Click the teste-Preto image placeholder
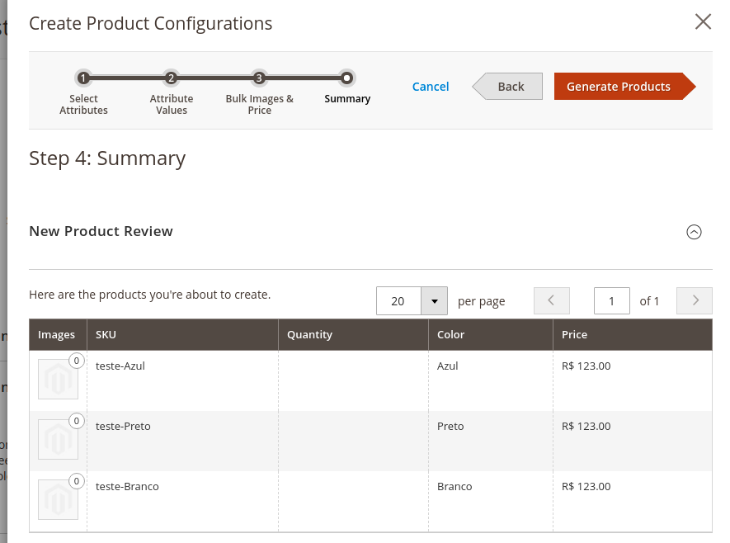 click(58, 440)
